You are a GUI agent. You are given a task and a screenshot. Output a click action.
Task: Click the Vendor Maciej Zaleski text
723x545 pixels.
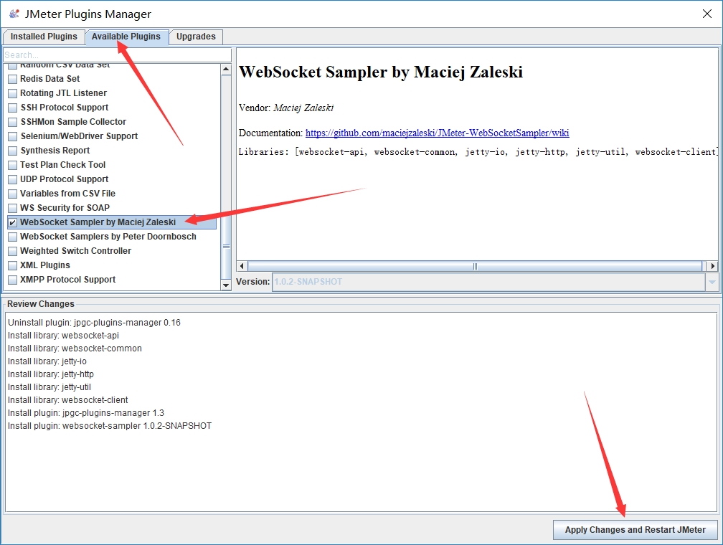[x=286, y=108]
